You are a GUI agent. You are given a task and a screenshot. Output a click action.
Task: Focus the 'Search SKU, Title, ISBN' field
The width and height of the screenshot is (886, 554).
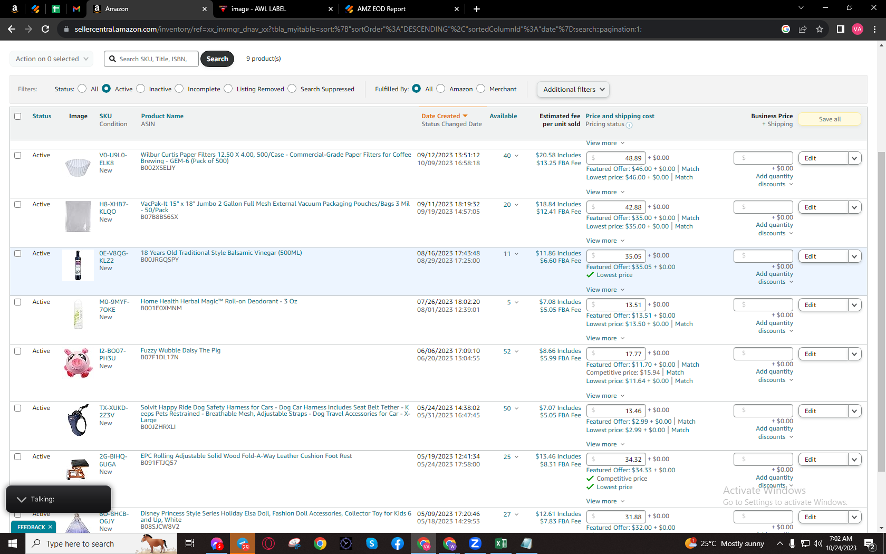(x=151, y=59)
